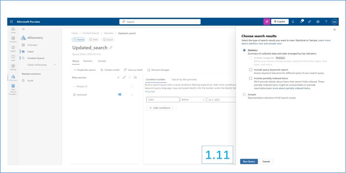Open Learn in the left rail
This screenshot has height=173, width=346.
13,58
